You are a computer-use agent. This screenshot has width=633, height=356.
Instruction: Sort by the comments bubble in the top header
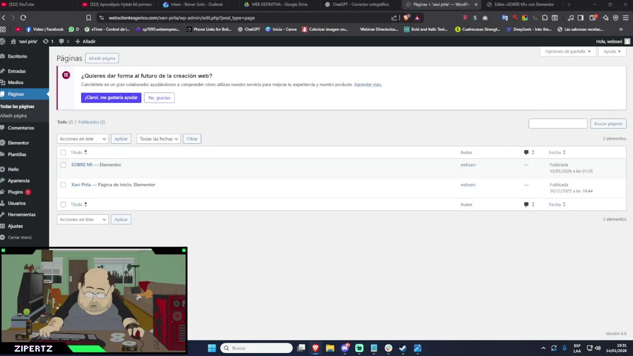click(x=526, y=152)
